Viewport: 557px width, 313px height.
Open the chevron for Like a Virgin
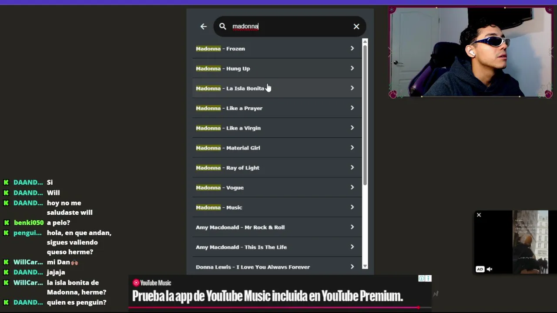click(x=352, y=128)
